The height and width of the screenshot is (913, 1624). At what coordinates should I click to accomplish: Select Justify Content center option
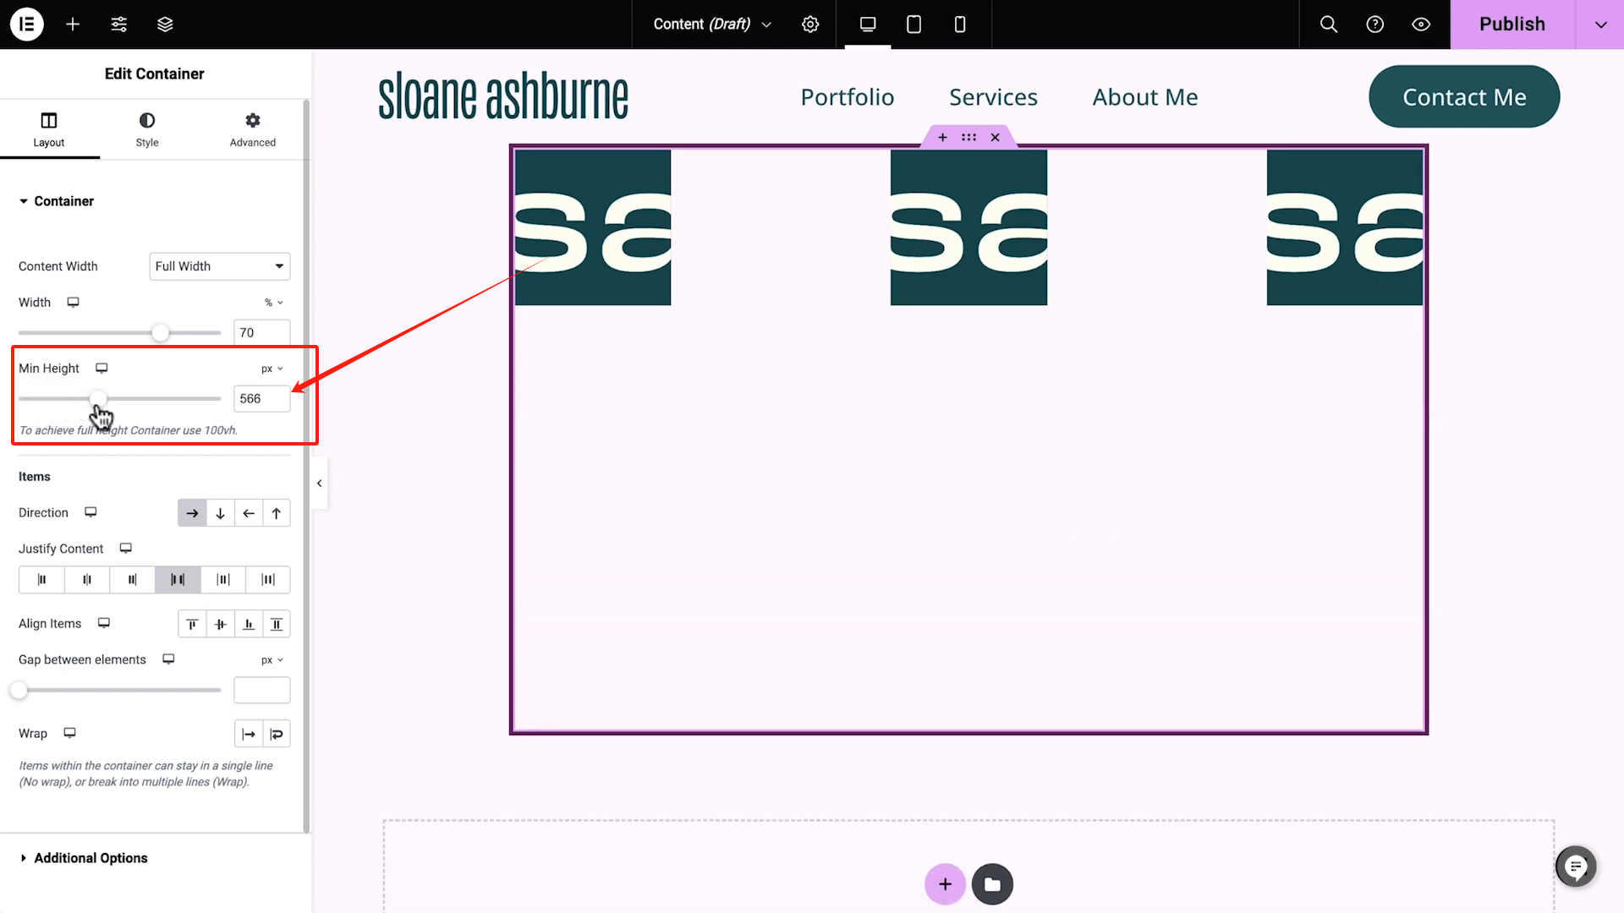[87, 580]
